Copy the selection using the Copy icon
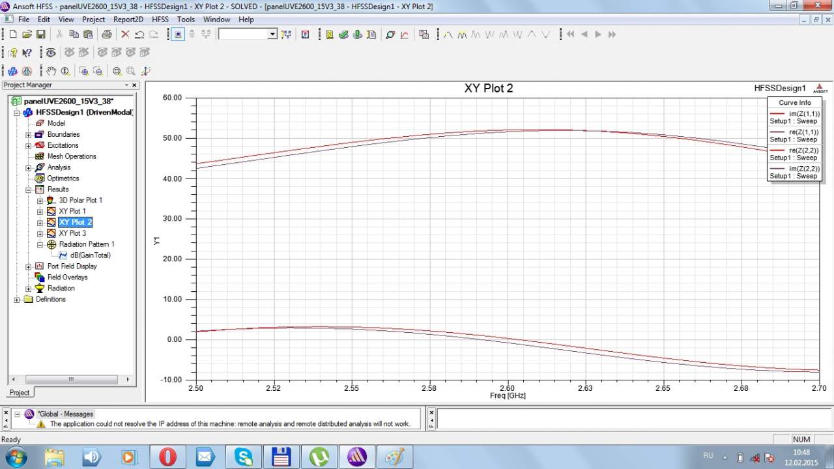Image resolution: width=834 pixels, height=469 pixels. [74, 34]
